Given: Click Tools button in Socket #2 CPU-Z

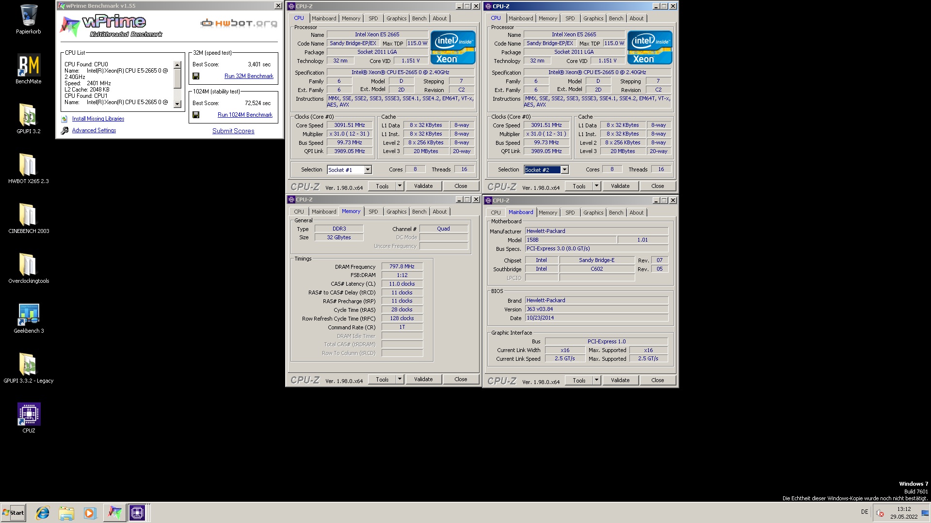Looking at the screenshot, I should point(579,186).
